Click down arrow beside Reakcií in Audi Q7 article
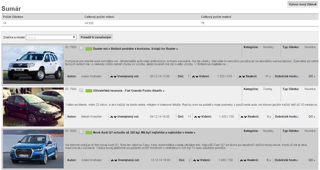 (245, 160)
